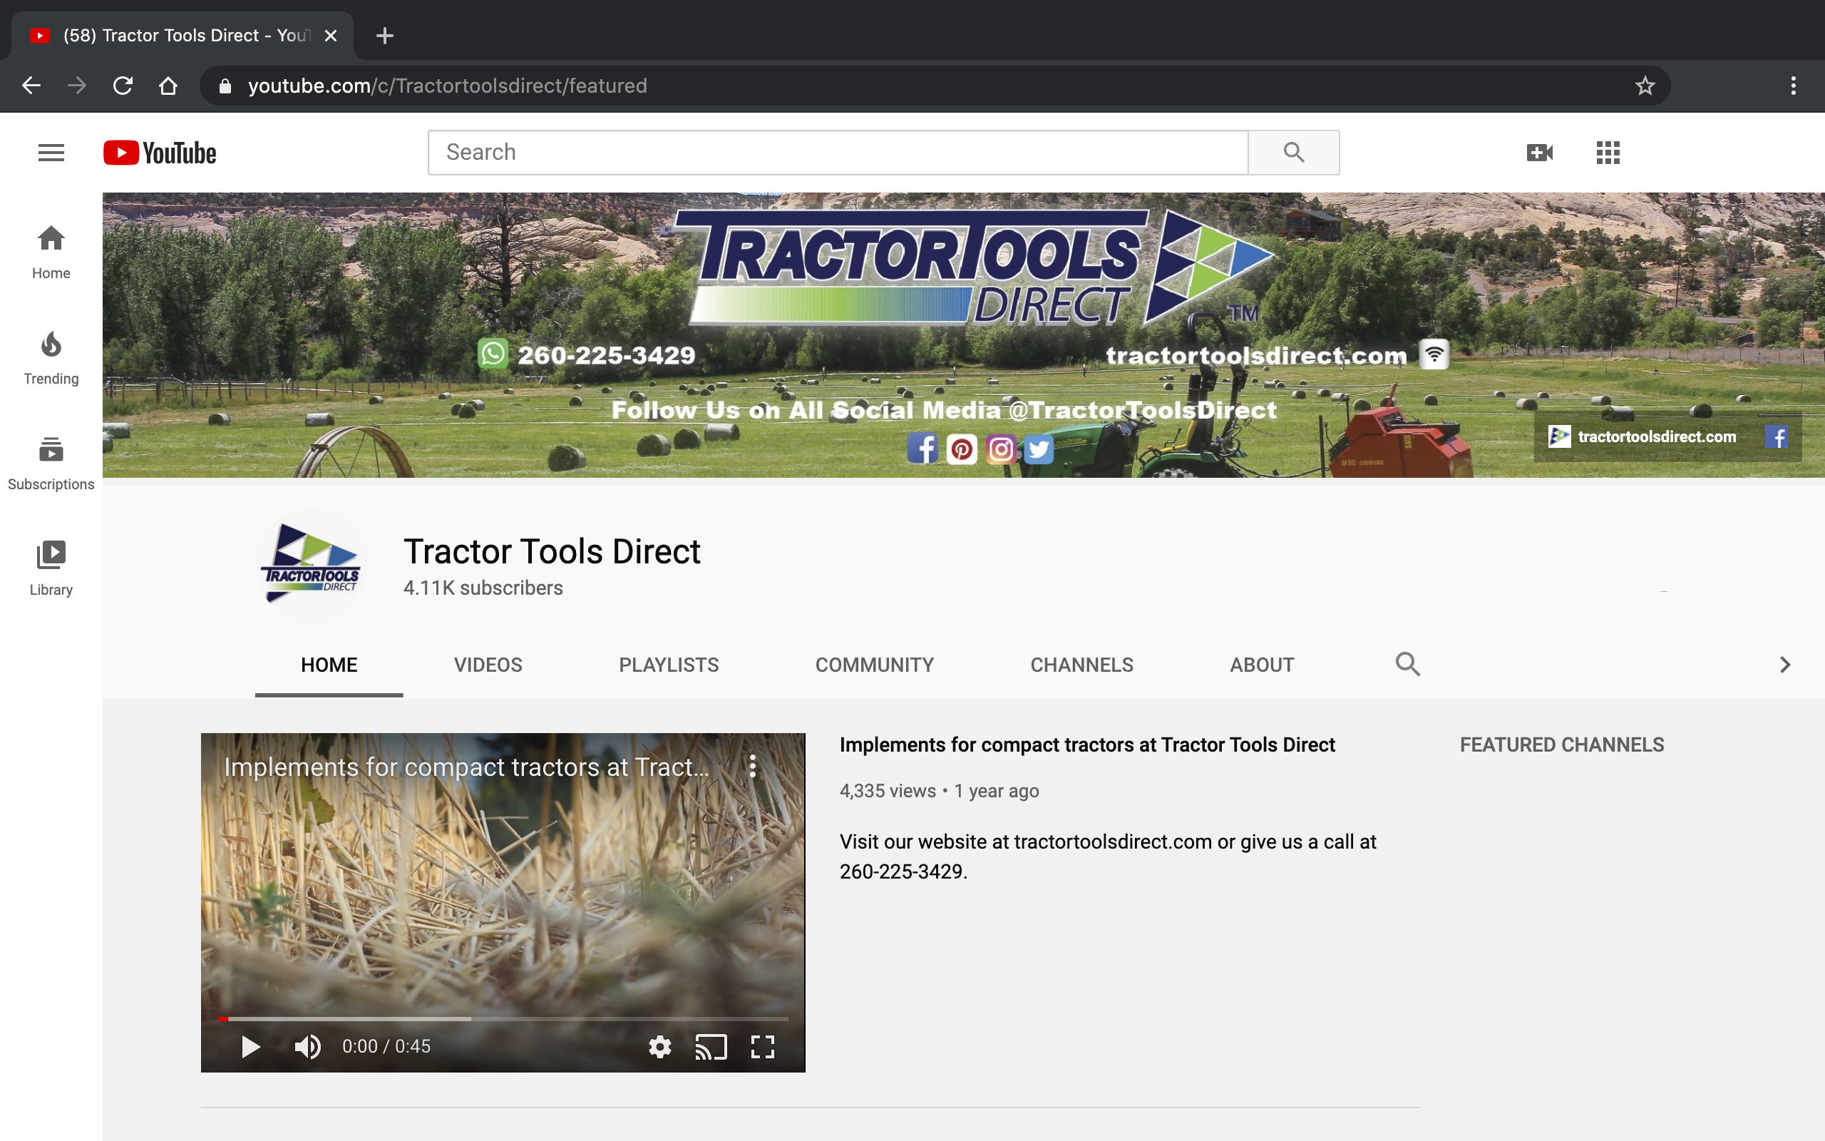
Task: Click the search magnifier button
Action: 1293,153
